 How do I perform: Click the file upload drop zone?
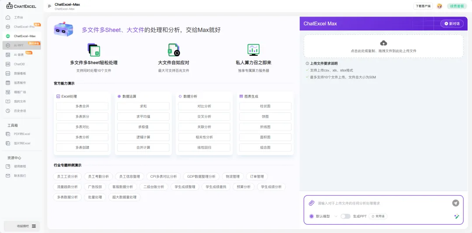(x=384, y=46)
